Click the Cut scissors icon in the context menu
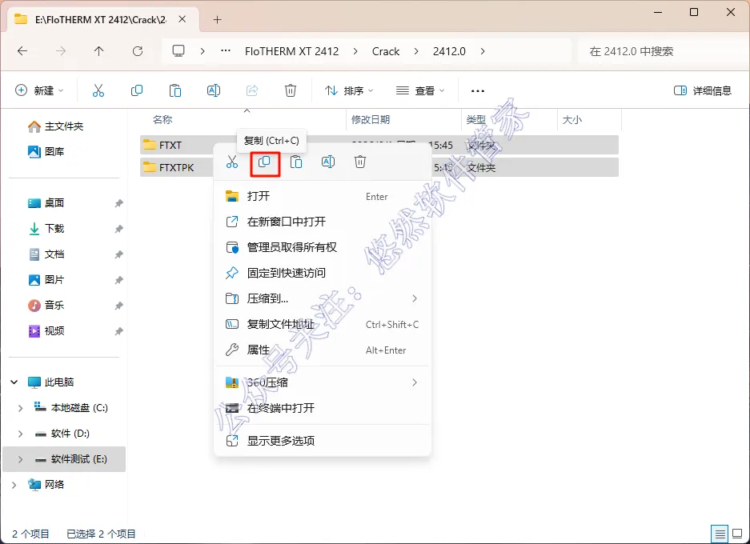 [232, 162]
